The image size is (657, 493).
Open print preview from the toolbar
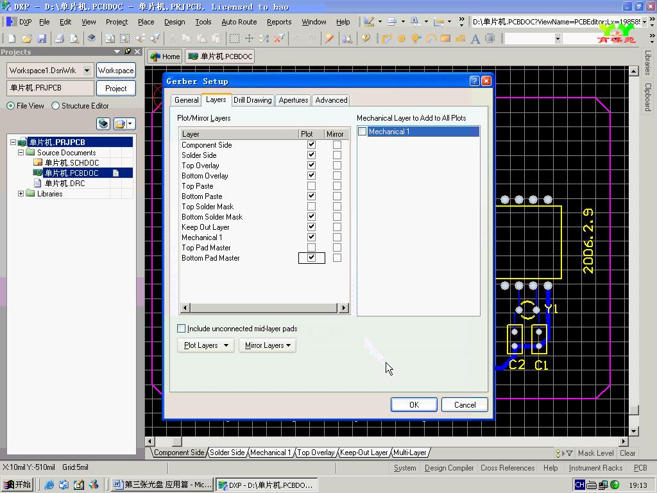click(x=74, y=39)
